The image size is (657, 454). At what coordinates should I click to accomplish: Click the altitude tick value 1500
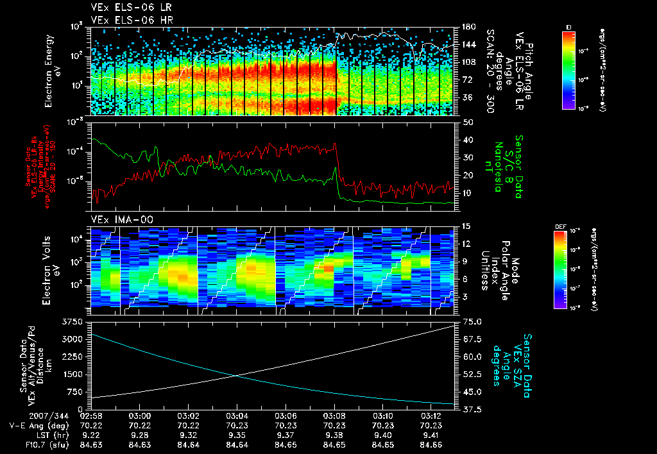pos(73,374)
